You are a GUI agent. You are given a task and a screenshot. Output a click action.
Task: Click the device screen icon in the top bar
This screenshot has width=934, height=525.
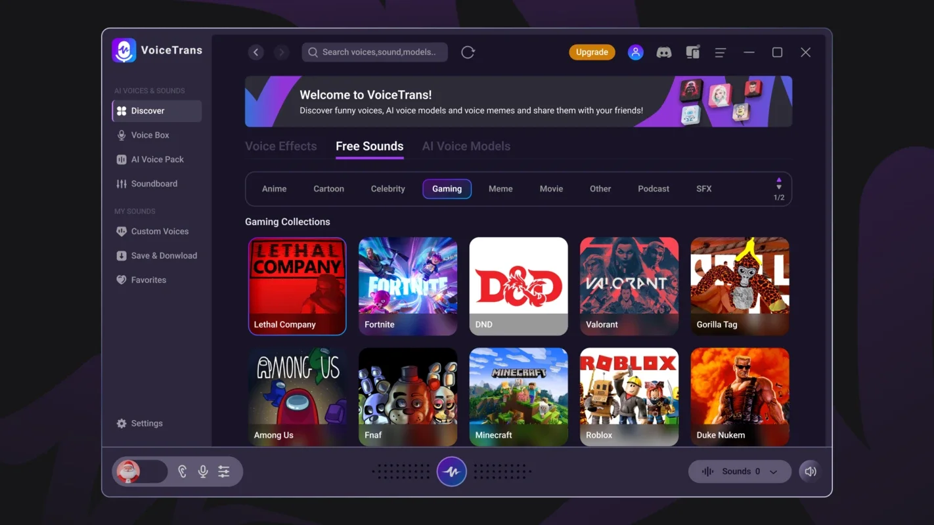coord(692,52)
